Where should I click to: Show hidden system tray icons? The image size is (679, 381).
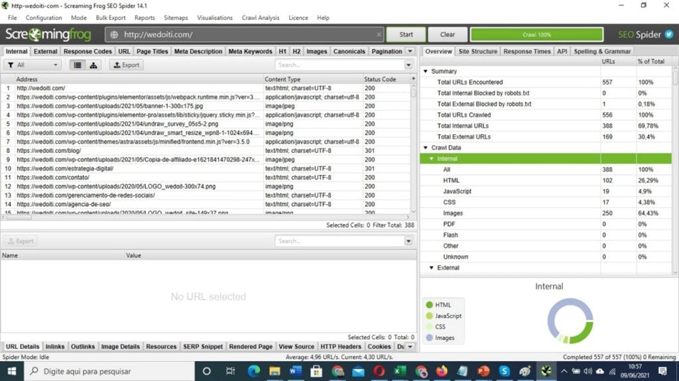pos(564,371)
